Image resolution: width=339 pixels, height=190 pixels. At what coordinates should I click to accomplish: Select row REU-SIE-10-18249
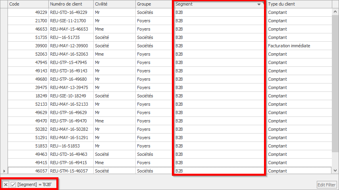(170, 96)
